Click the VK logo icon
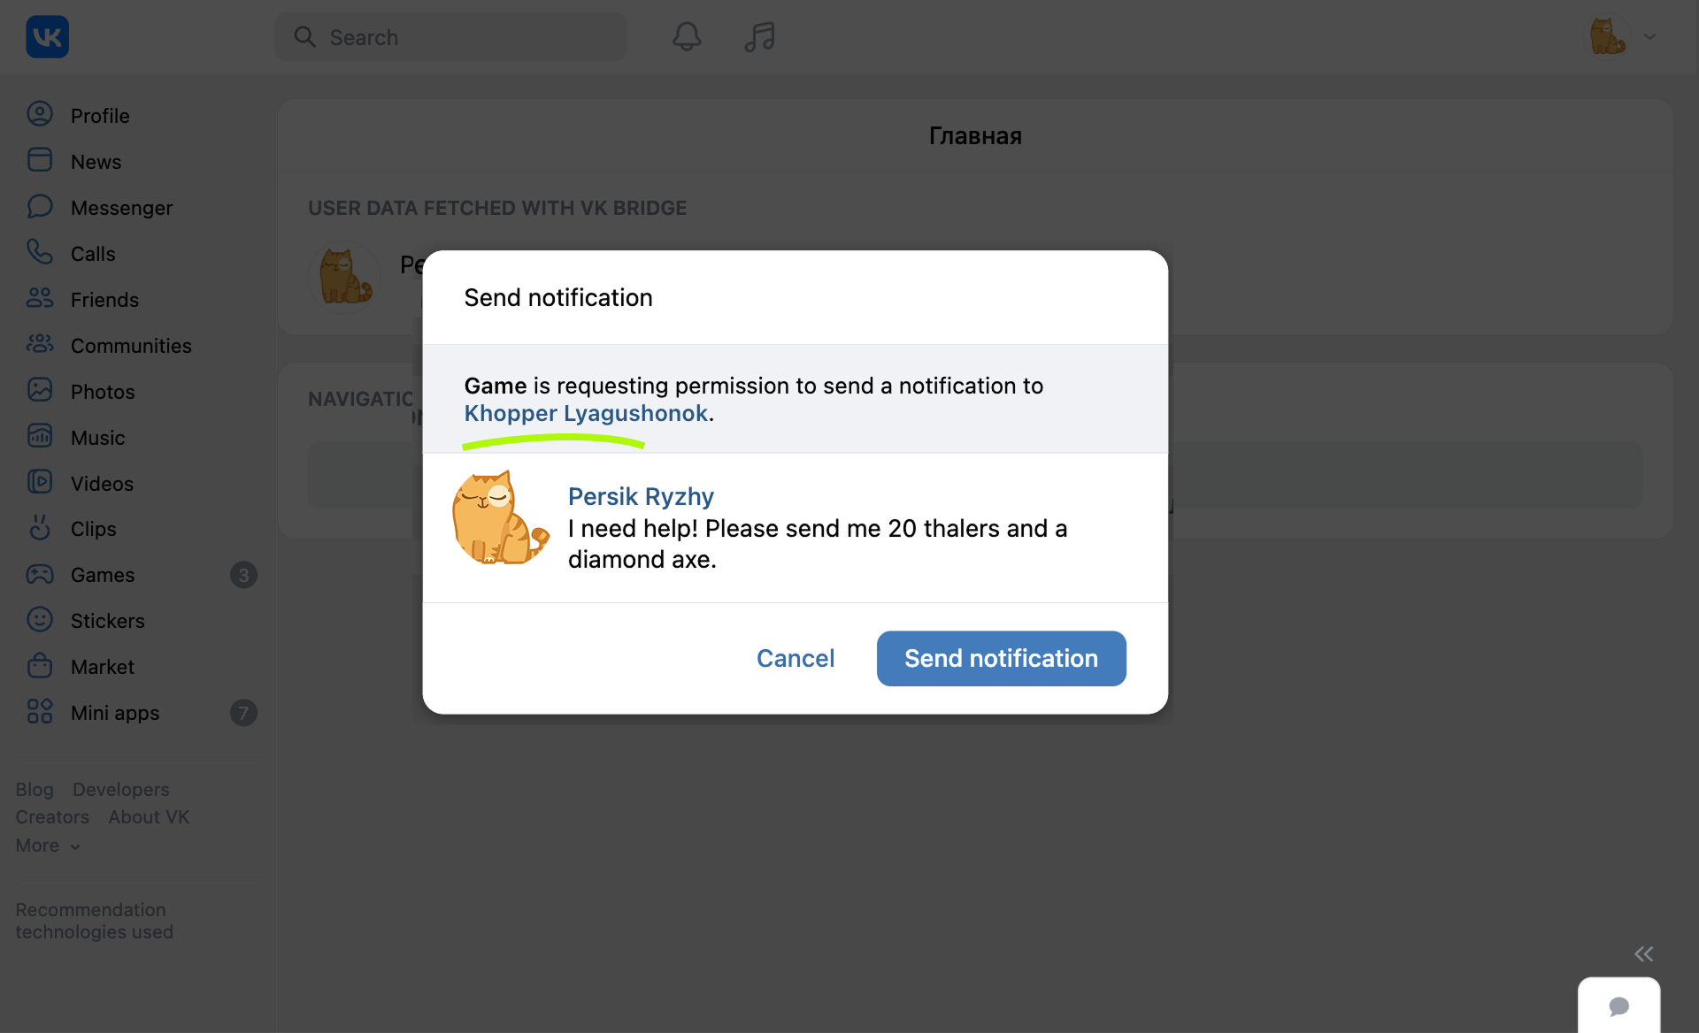1699x1033 pixels. (x=47, y=36)
